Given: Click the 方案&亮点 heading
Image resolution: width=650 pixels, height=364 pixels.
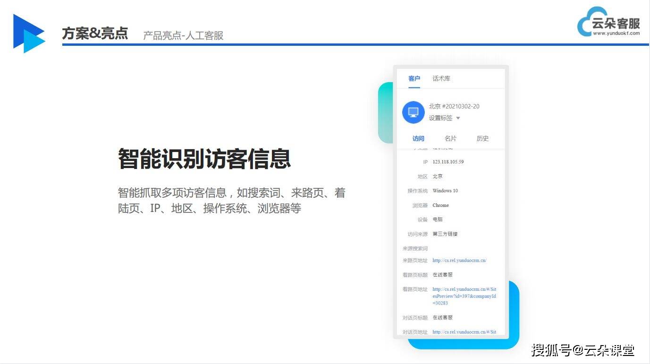Looking at the screenshot, I should (x=94, y=33).
